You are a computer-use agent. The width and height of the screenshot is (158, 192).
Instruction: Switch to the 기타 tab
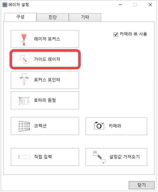click(85, 17)
